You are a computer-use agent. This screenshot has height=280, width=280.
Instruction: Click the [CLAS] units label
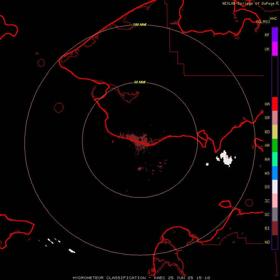[263, 21]
